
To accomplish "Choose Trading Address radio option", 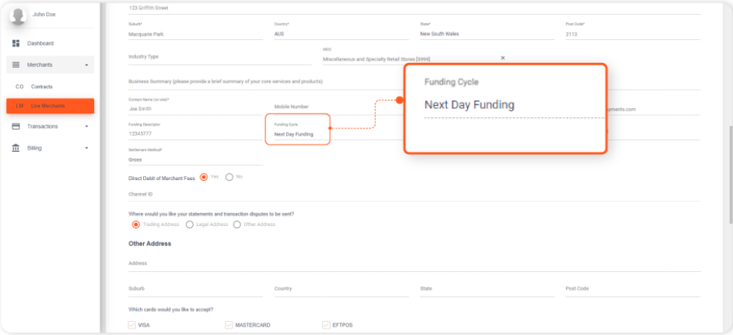I will coord(136,225).
